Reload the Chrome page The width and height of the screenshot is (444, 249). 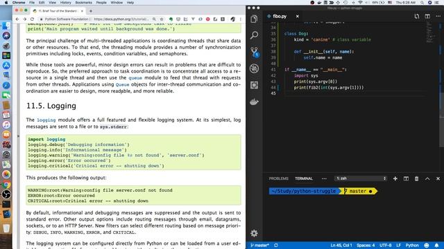(x=32, y=19)
